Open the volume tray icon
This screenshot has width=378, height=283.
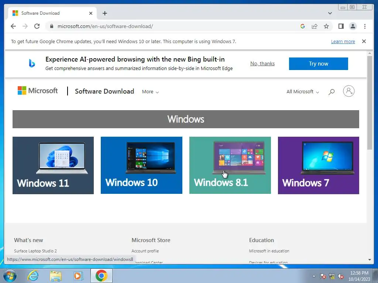pyautogui.click(x=341, y=276)
